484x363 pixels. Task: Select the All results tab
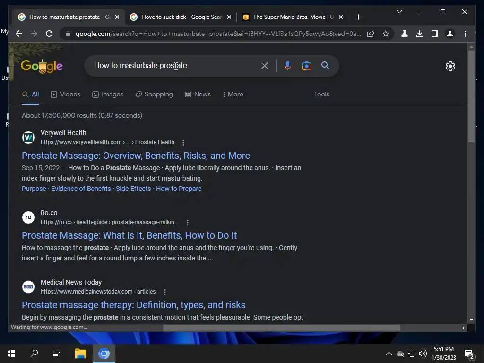[x=30, y=95]
